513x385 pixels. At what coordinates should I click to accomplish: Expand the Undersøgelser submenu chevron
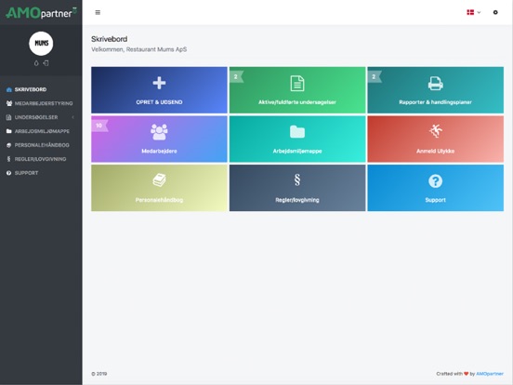click(73, 117)
